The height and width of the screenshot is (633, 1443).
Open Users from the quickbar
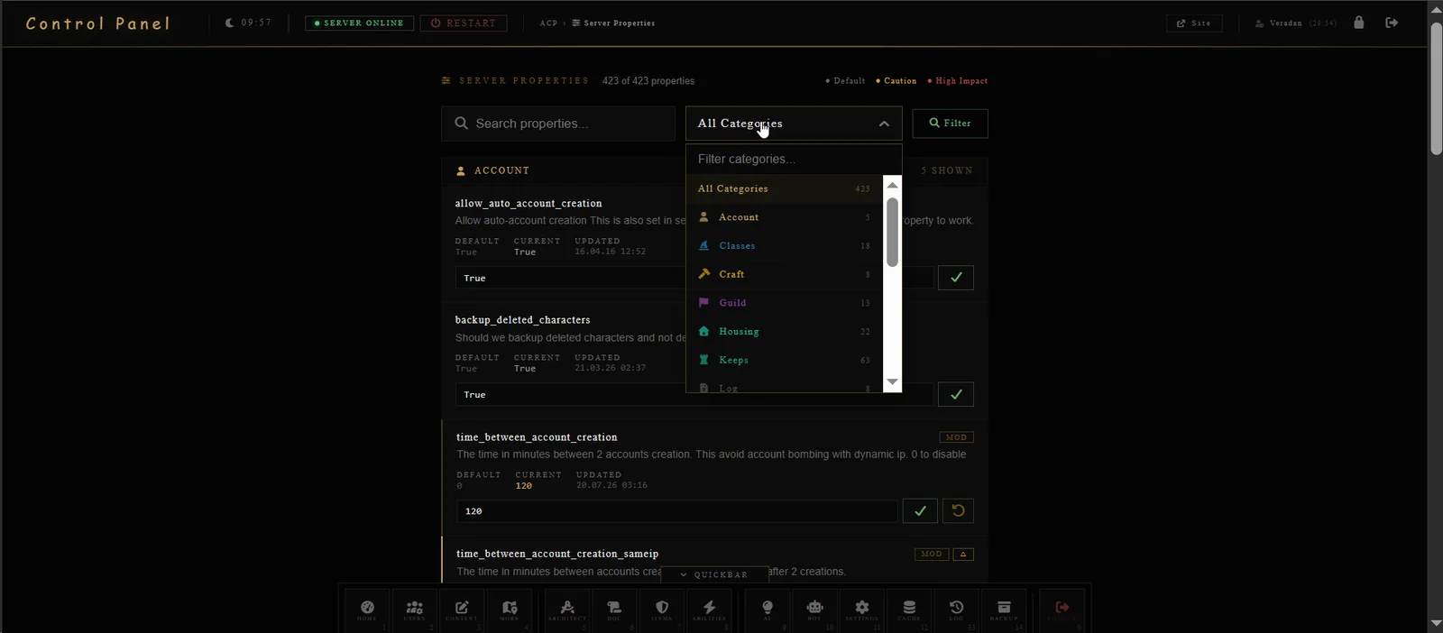click(x=415, y=610)
